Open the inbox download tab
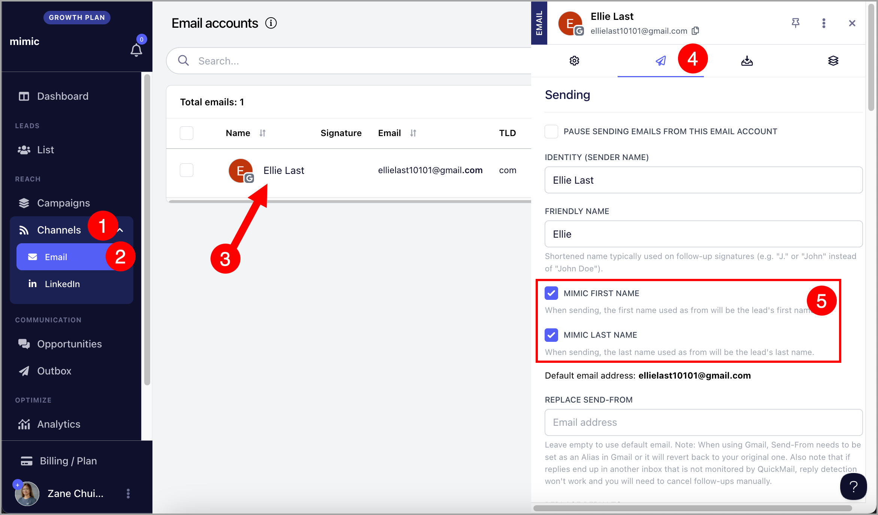878x515 pixels. 747,61
